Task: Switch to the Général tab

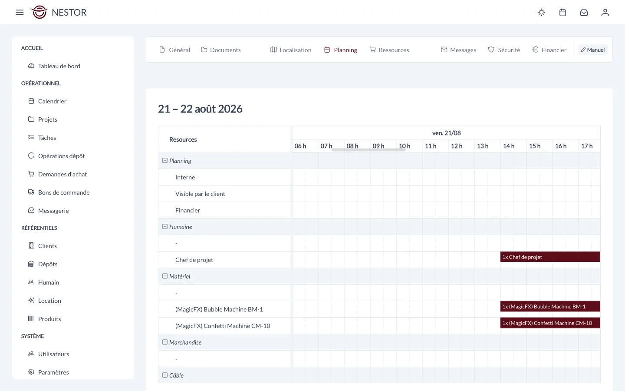Action: click(175, 50)
